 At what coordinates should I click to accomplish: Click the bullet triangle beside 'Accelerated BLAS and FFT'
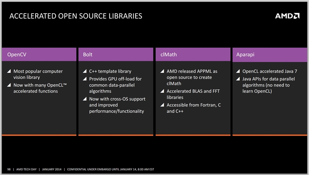tap(162, 91)
